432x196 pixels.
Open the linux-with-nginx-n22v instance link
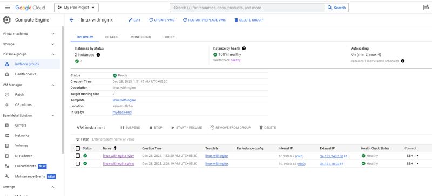point(118,156)
